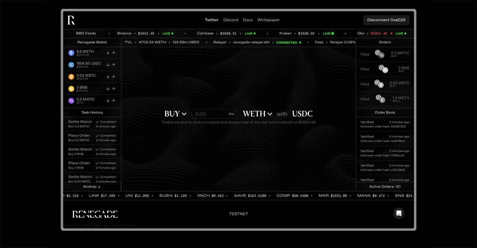Screen dimensions: 477x248
Task: Click MKR $2653.00 ticker entry
Action: click(332, 196)
